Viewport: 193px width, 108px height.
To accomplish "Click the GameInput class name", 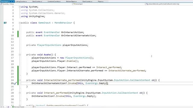I will [44, 23].
